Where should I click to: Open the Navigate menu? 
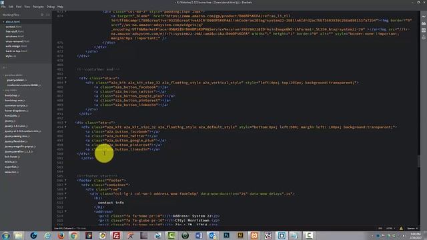[x=39, y=7]
